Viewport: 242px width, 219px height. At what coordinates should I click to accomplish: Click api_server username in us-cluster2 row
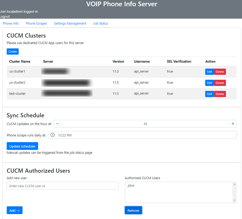141,83
